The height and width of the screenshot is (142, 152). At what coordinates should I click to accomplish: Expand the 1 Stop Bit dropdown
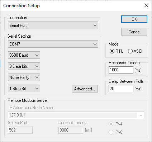point(24,89)
